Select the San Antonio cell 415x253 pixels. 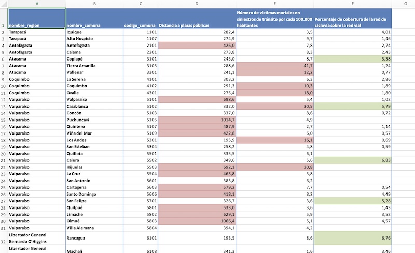coord(94,181)
